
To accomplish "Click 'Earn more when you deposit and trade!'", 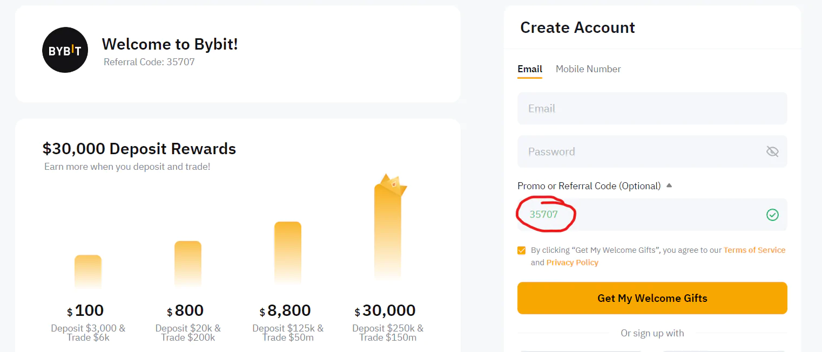I will point(127,167).
